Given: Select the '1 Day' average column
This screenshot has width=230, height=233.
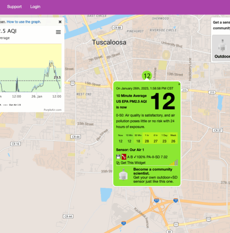Looking at the screenshot, I should pyautogui.click(x=164, y=138).
